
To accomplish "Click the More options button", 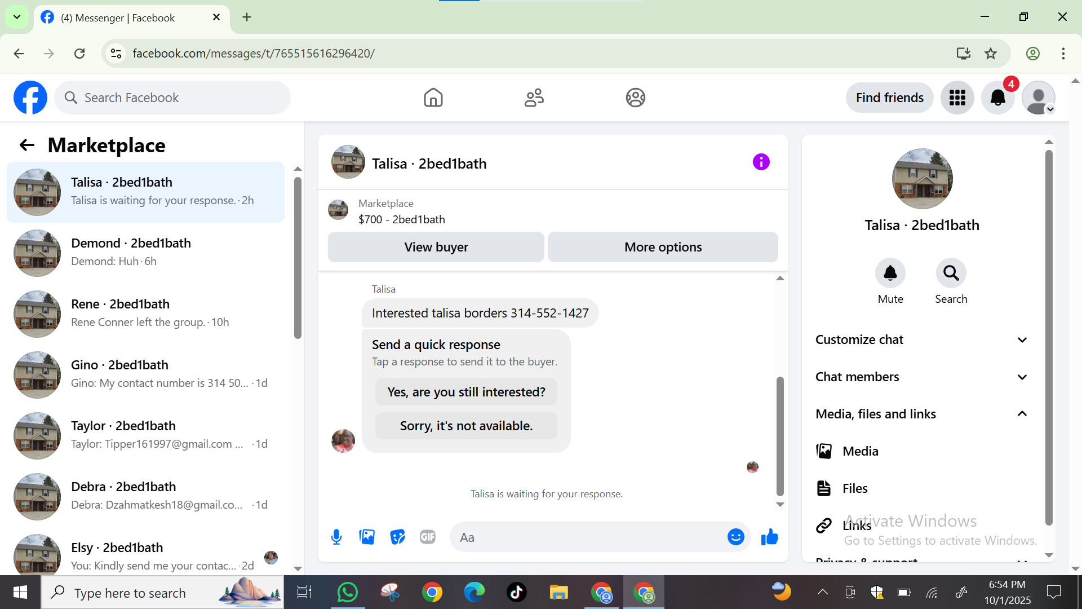I will tap(663, 247).
